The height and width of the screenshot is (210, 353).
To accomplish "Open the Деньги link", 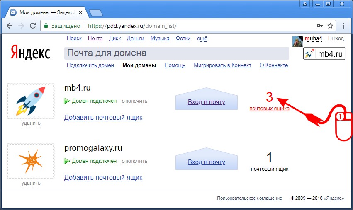I will tap(135, 39).
